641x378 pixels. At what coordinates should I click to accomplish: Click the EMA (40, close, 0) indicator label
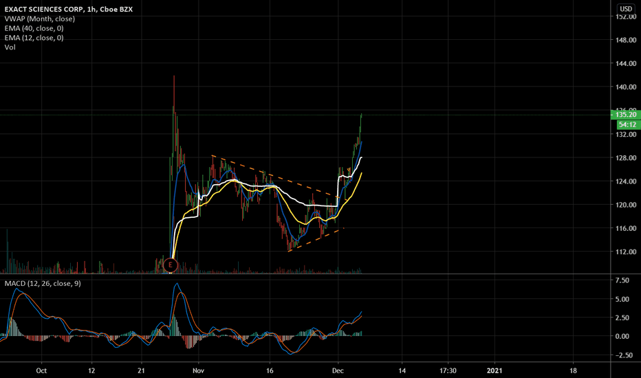click(34, 28)
